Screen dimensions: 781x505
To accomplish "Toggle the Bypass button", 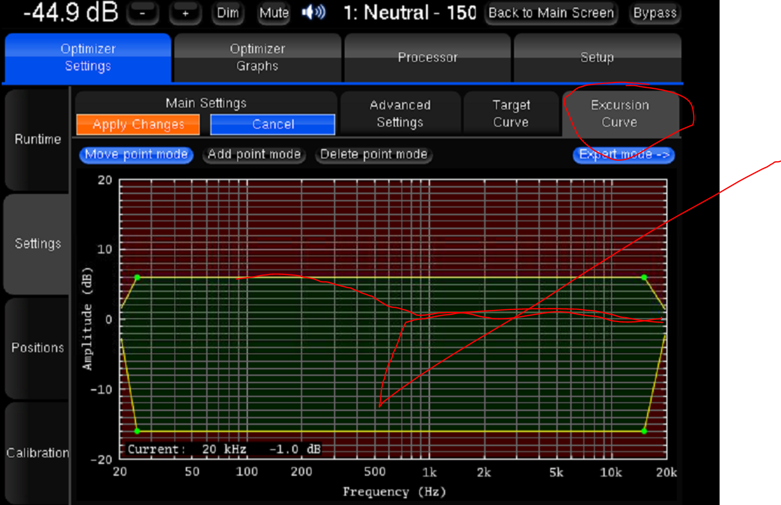I will click(655, 13).
